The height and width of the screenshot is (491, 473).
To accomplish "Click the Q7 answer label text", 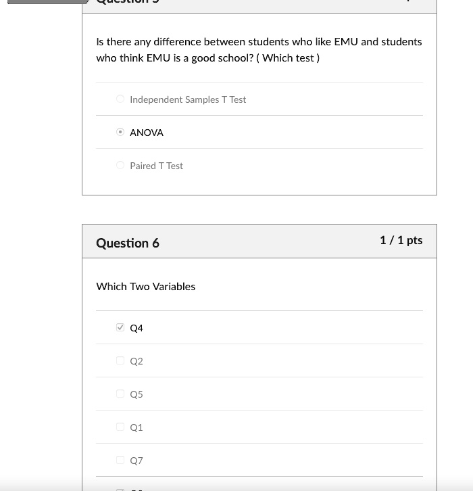I will click(x=136, y=461).
